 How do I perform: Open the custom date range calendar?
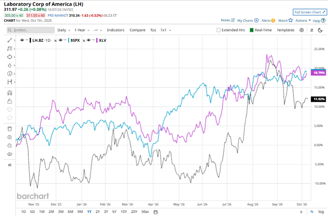(155, 212)
